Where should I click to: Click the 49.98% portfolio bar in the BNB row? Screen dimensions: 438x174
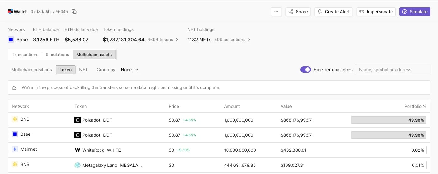click(x=389, y=120)
